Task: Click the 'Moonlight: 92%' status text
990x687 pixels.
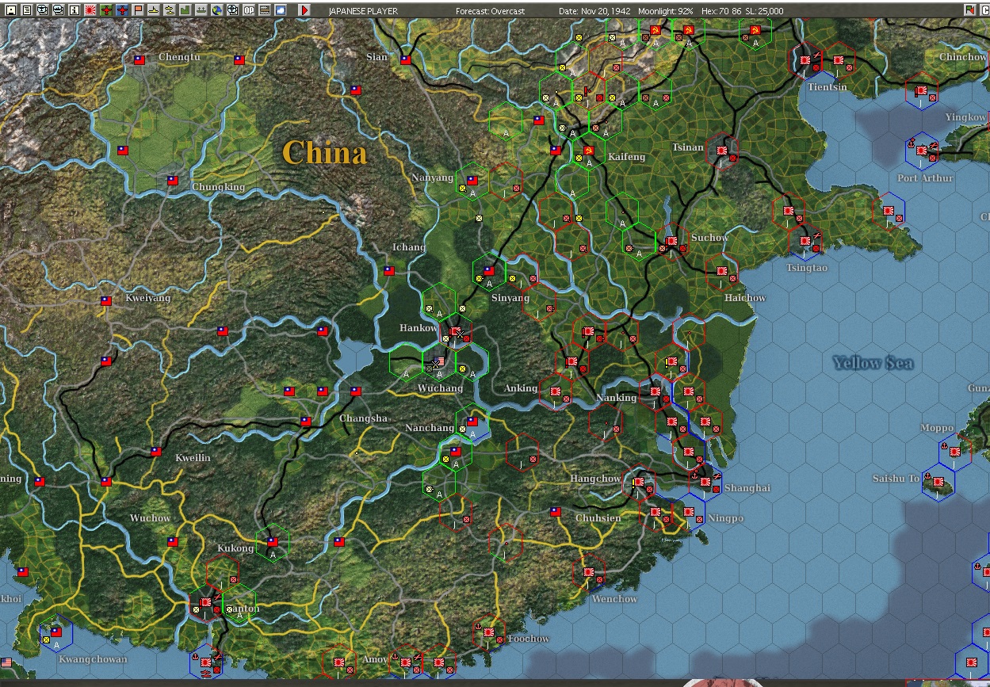Action: pos(667,11)
